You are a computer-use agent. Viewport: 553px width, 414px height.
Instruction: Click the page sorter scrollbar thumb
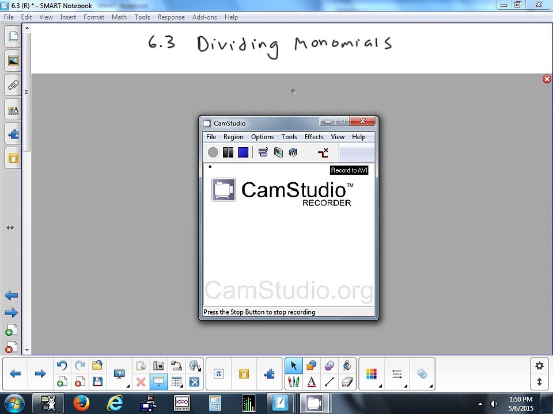point(27,92)
